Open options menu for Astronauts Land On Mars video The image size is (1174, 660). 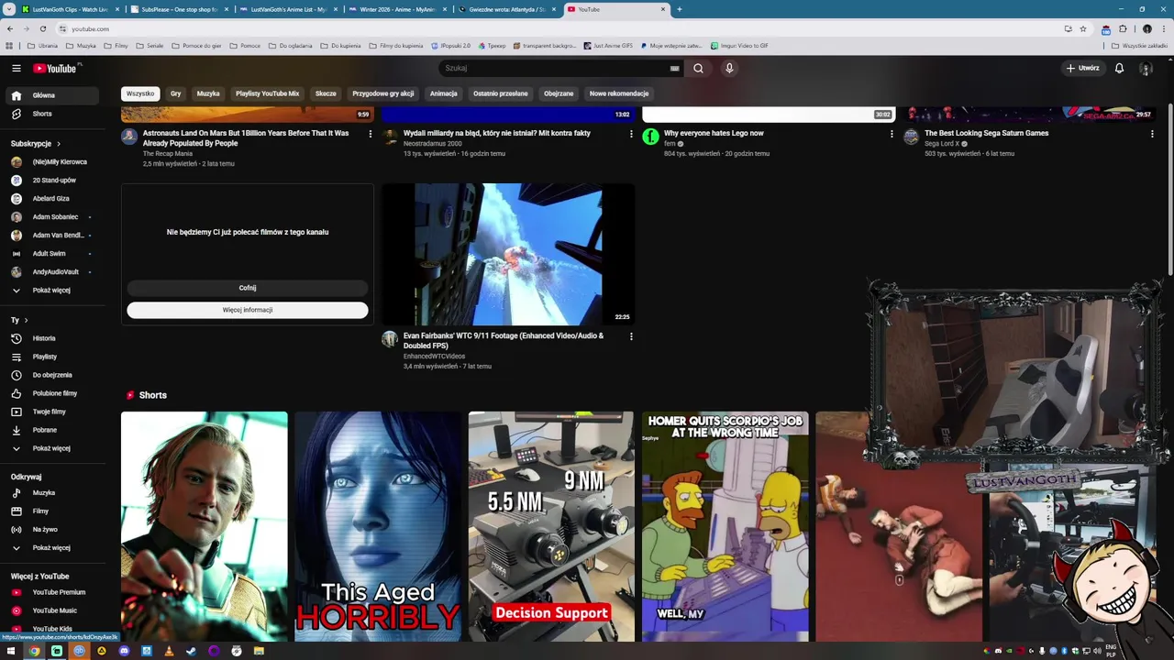pos(371,134)
